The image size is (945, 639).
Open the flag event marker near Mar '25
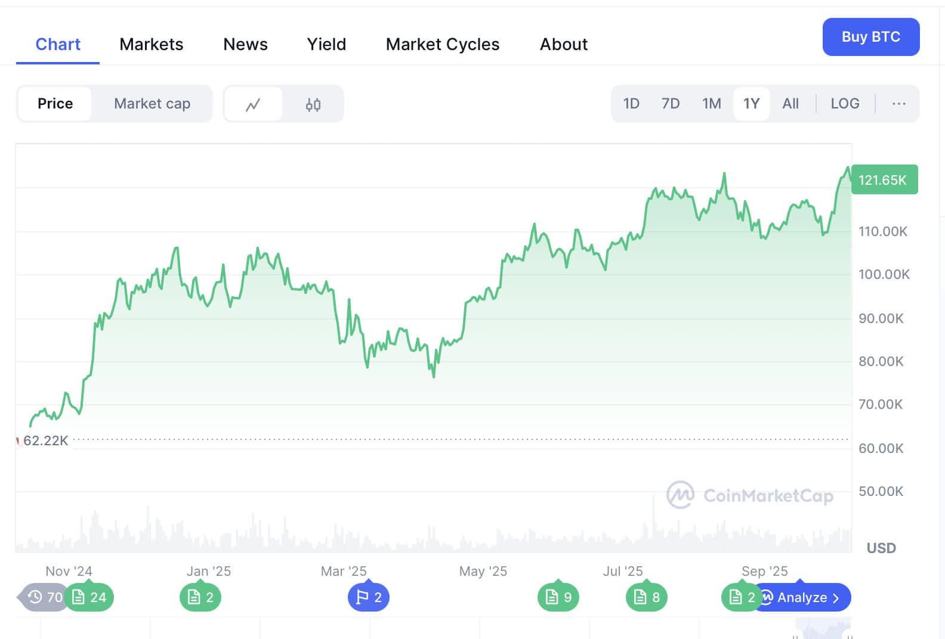[369, 597]
